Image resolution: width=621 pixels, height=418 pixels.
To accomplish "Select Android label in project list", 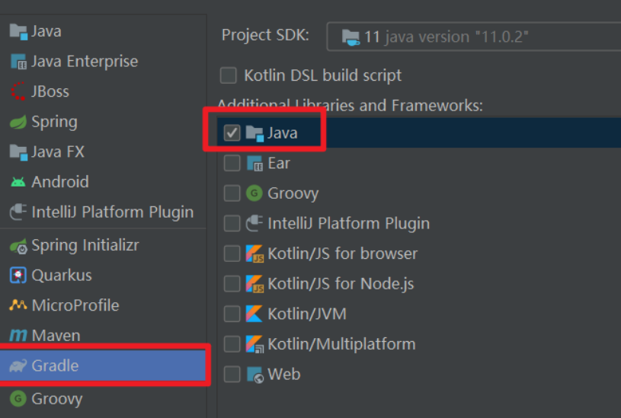I will [60, 182].
